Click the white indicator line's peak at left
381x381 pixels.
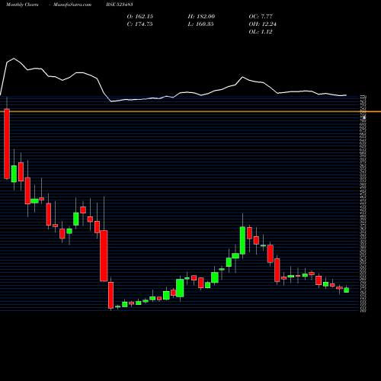[14, 59]
